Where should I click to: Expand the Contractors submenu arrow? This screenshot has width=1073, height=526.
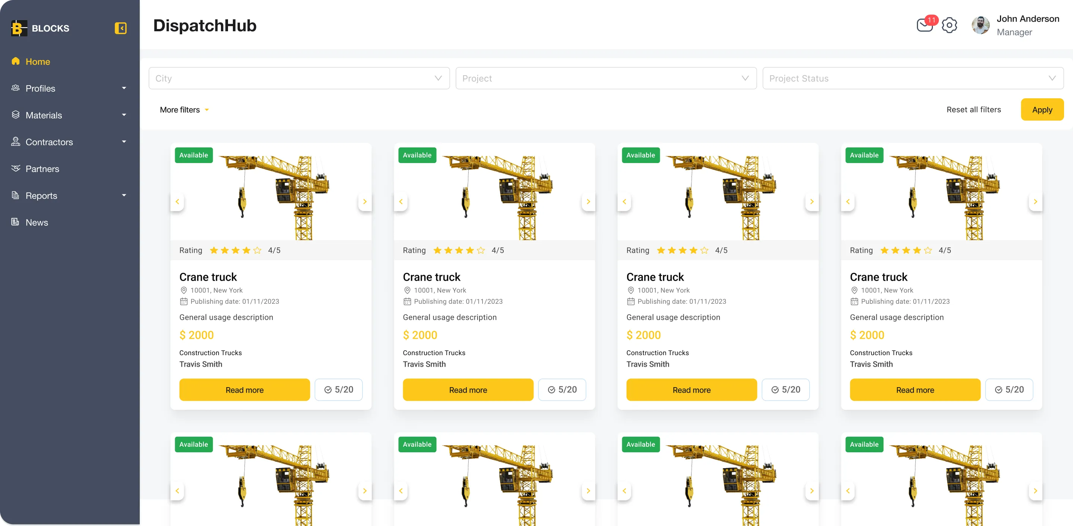[x=124, y=142]
